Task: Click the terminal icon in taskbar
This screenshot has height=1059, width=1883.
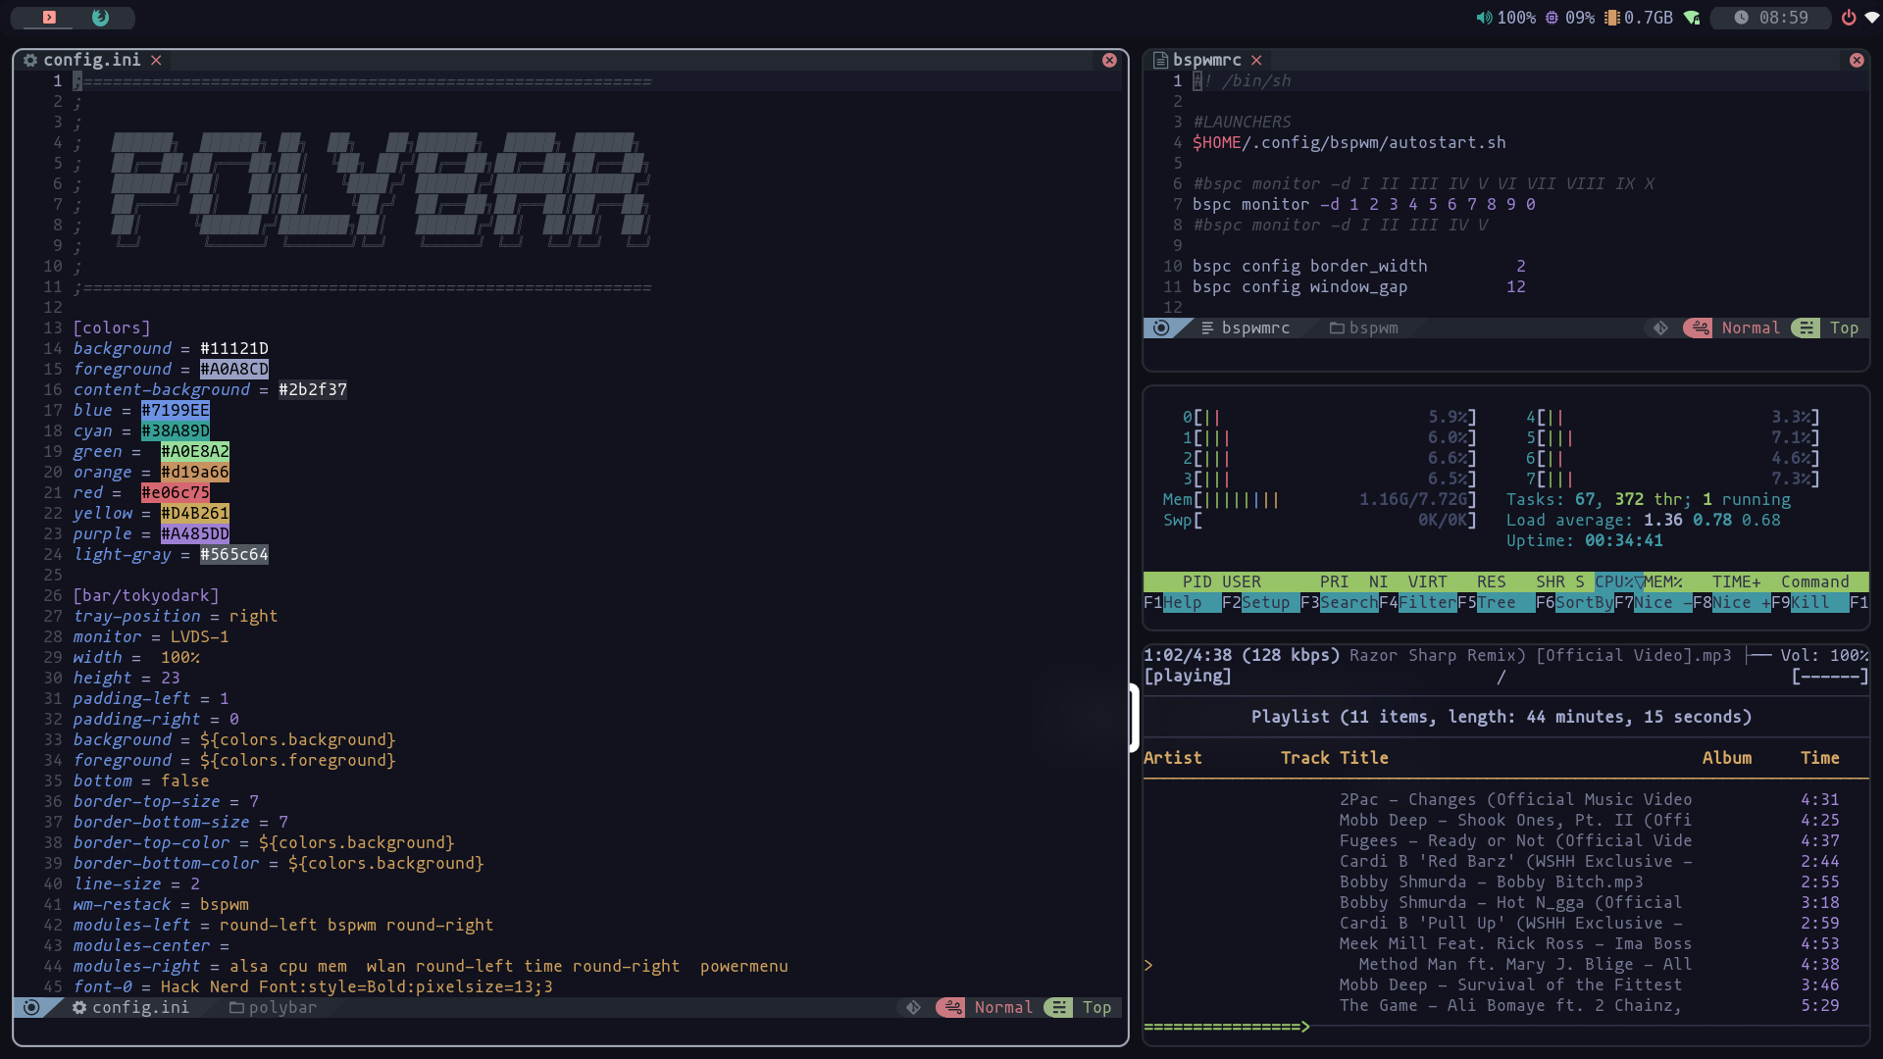Action: (x=48, y=16)
